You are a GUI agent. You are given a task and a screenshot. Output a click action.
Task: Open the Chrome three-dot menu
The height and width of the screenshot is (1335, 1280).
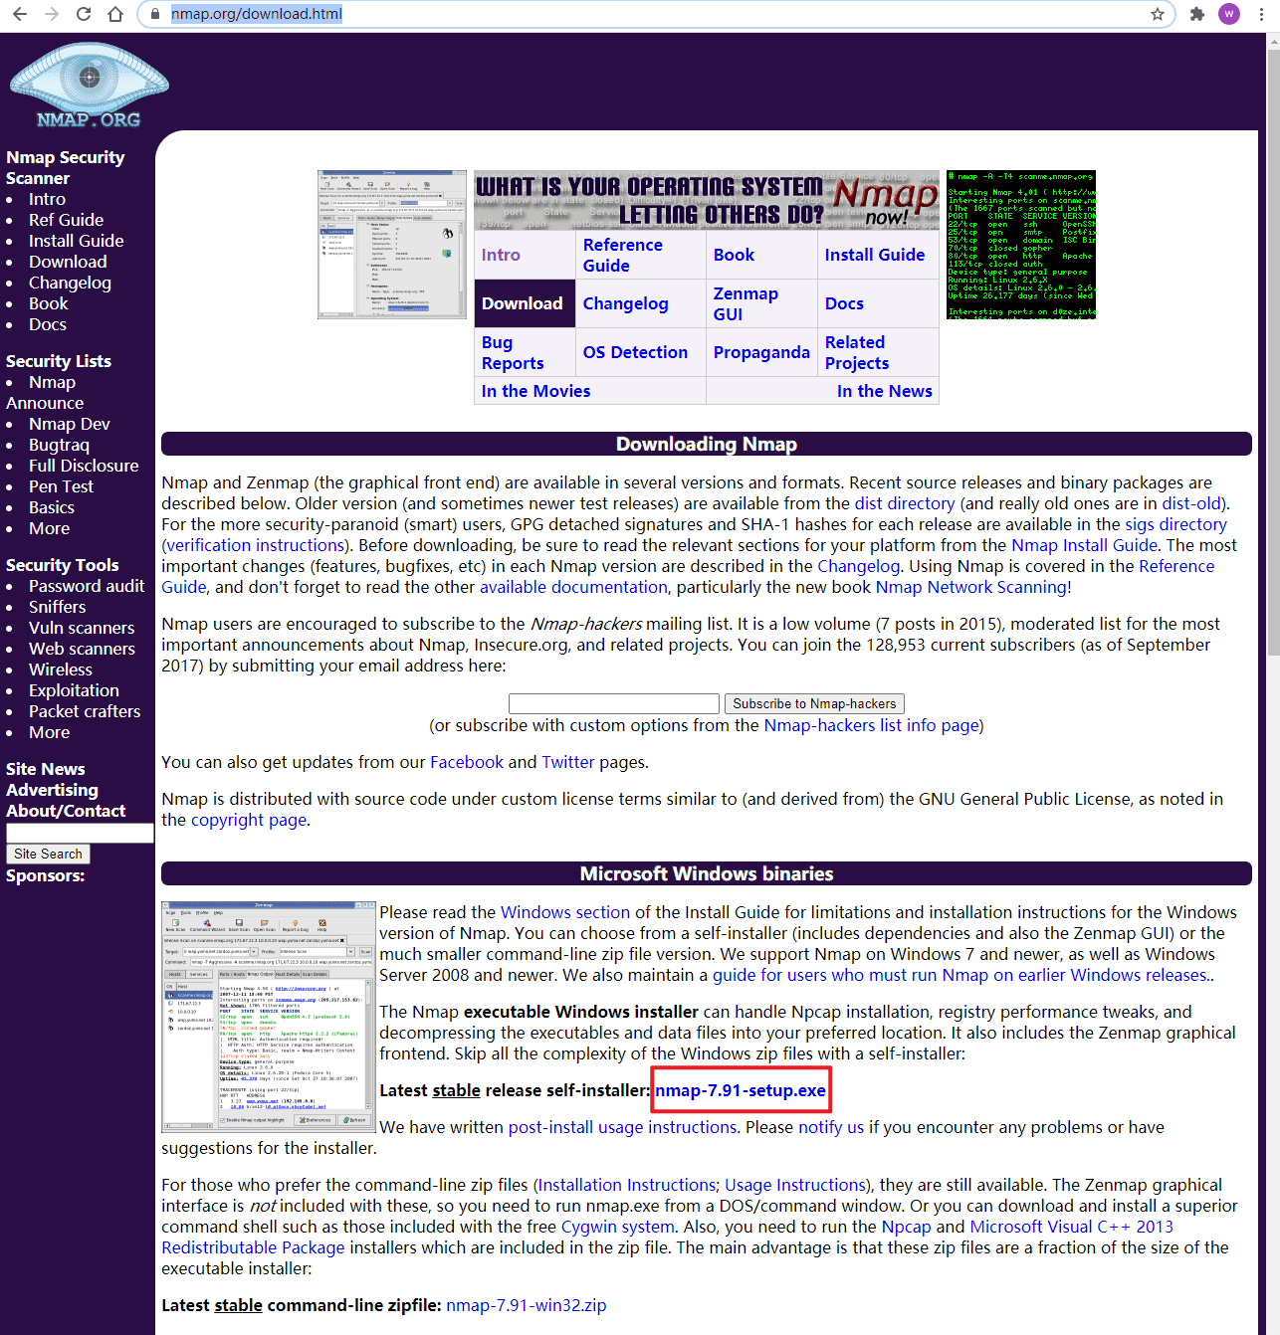click(1262, 14)
